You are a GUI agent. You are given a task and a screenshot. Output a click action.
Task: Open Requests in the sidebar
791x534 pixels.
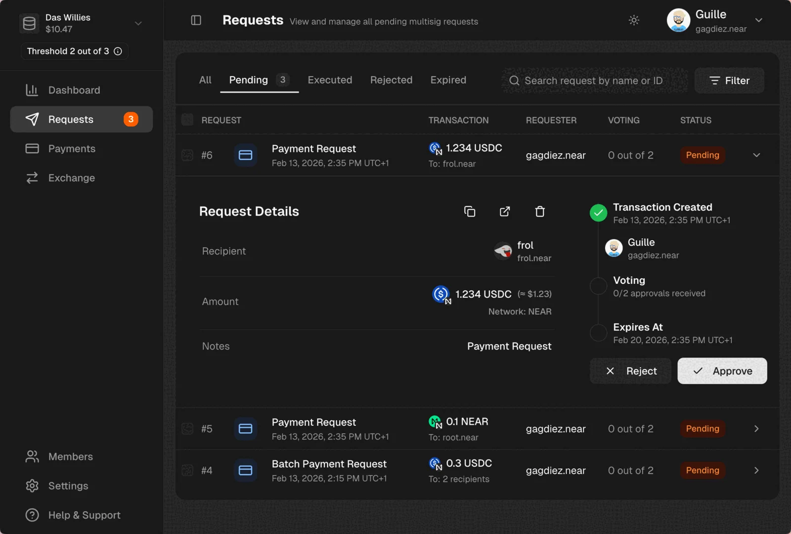pos(82,119)
